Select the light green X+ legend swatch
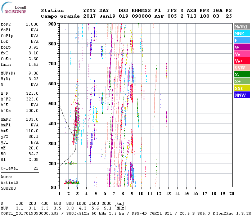 [241, 81]
